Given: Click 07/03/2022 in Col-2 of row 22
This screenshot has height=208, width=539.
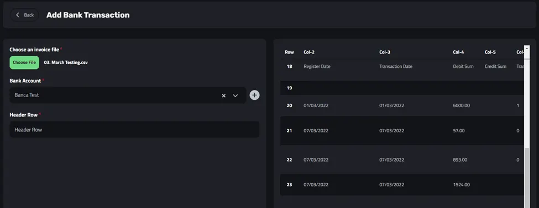Looking at the screenshot, I should click(316, 159).
